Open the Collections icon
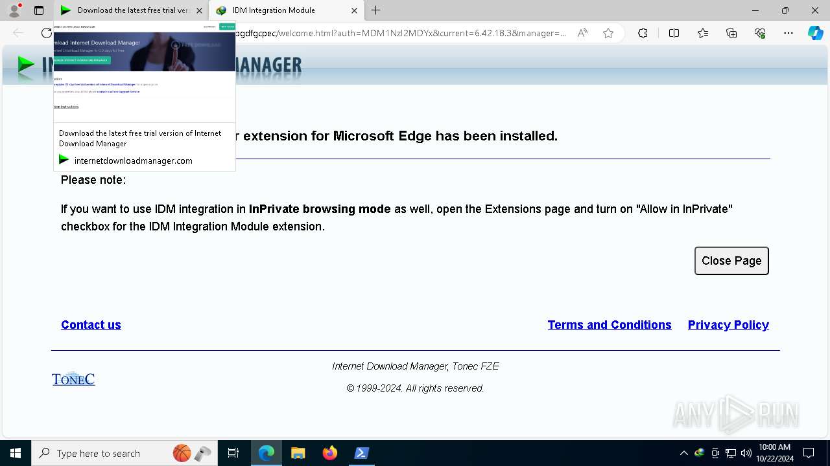Image resolution: width=830 pixels, height=466 pixels. (x=731, y=33)
